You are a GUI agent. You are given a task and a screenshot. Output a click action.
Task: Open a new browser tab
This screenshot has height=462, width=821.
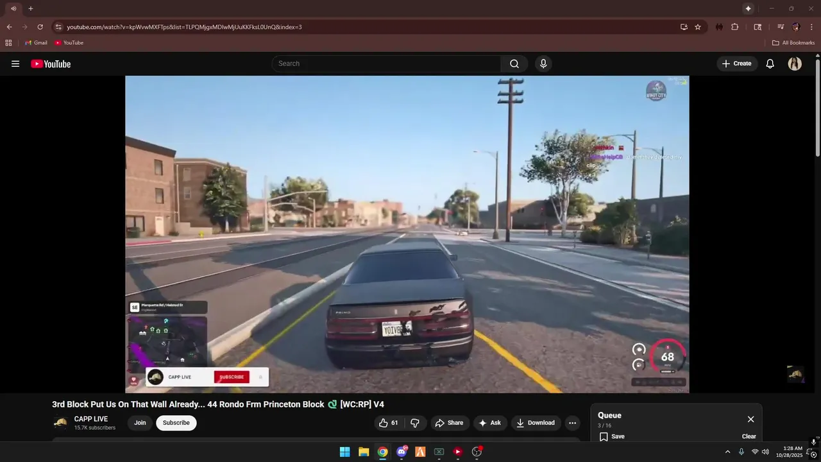point(30,8)
